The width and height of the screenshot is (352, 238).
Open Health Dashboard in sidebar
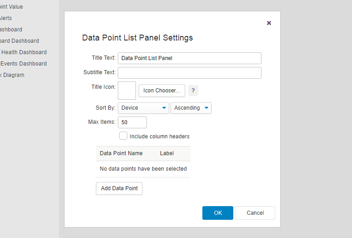[23, 52]
